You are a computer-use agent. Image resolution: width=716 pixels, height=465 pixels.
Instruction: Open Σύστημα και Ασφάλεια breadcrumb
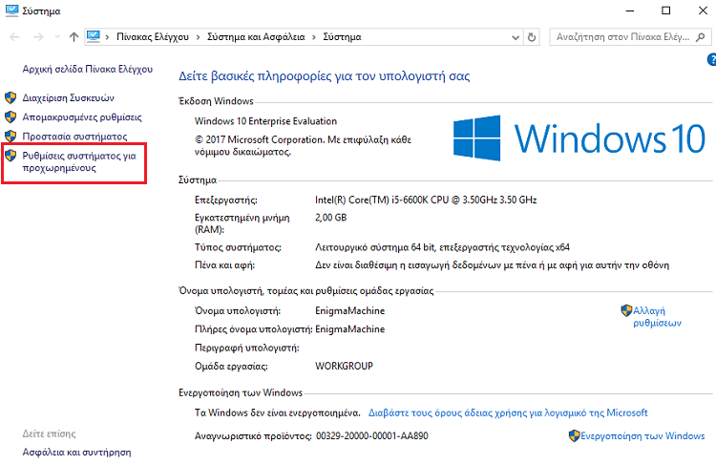pos(256,37)
